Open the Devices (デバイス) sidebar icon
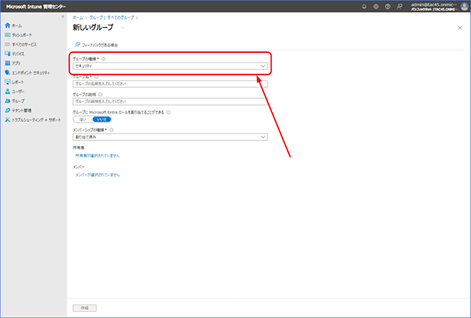Viewport: 471px width, 318px height. pos(7,53)
